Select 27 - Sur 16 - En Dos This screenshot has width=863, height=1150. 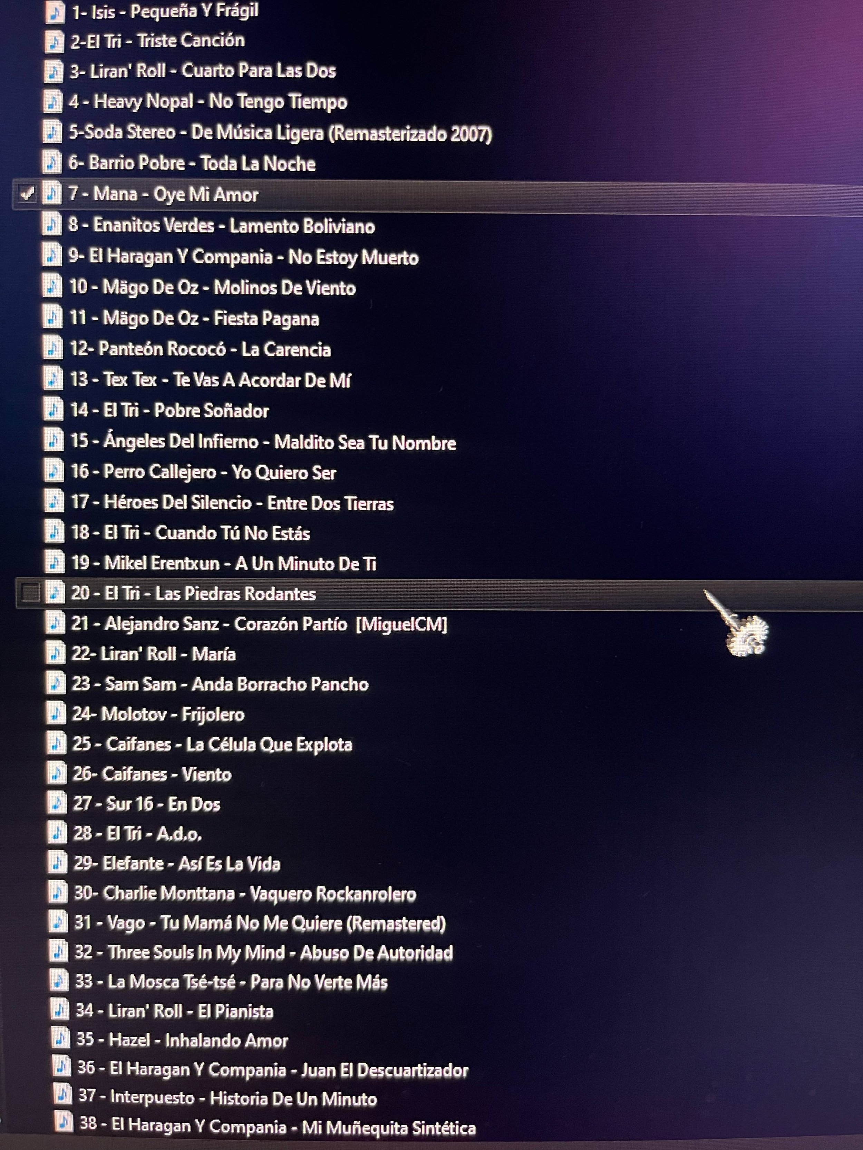coord(147,804)
